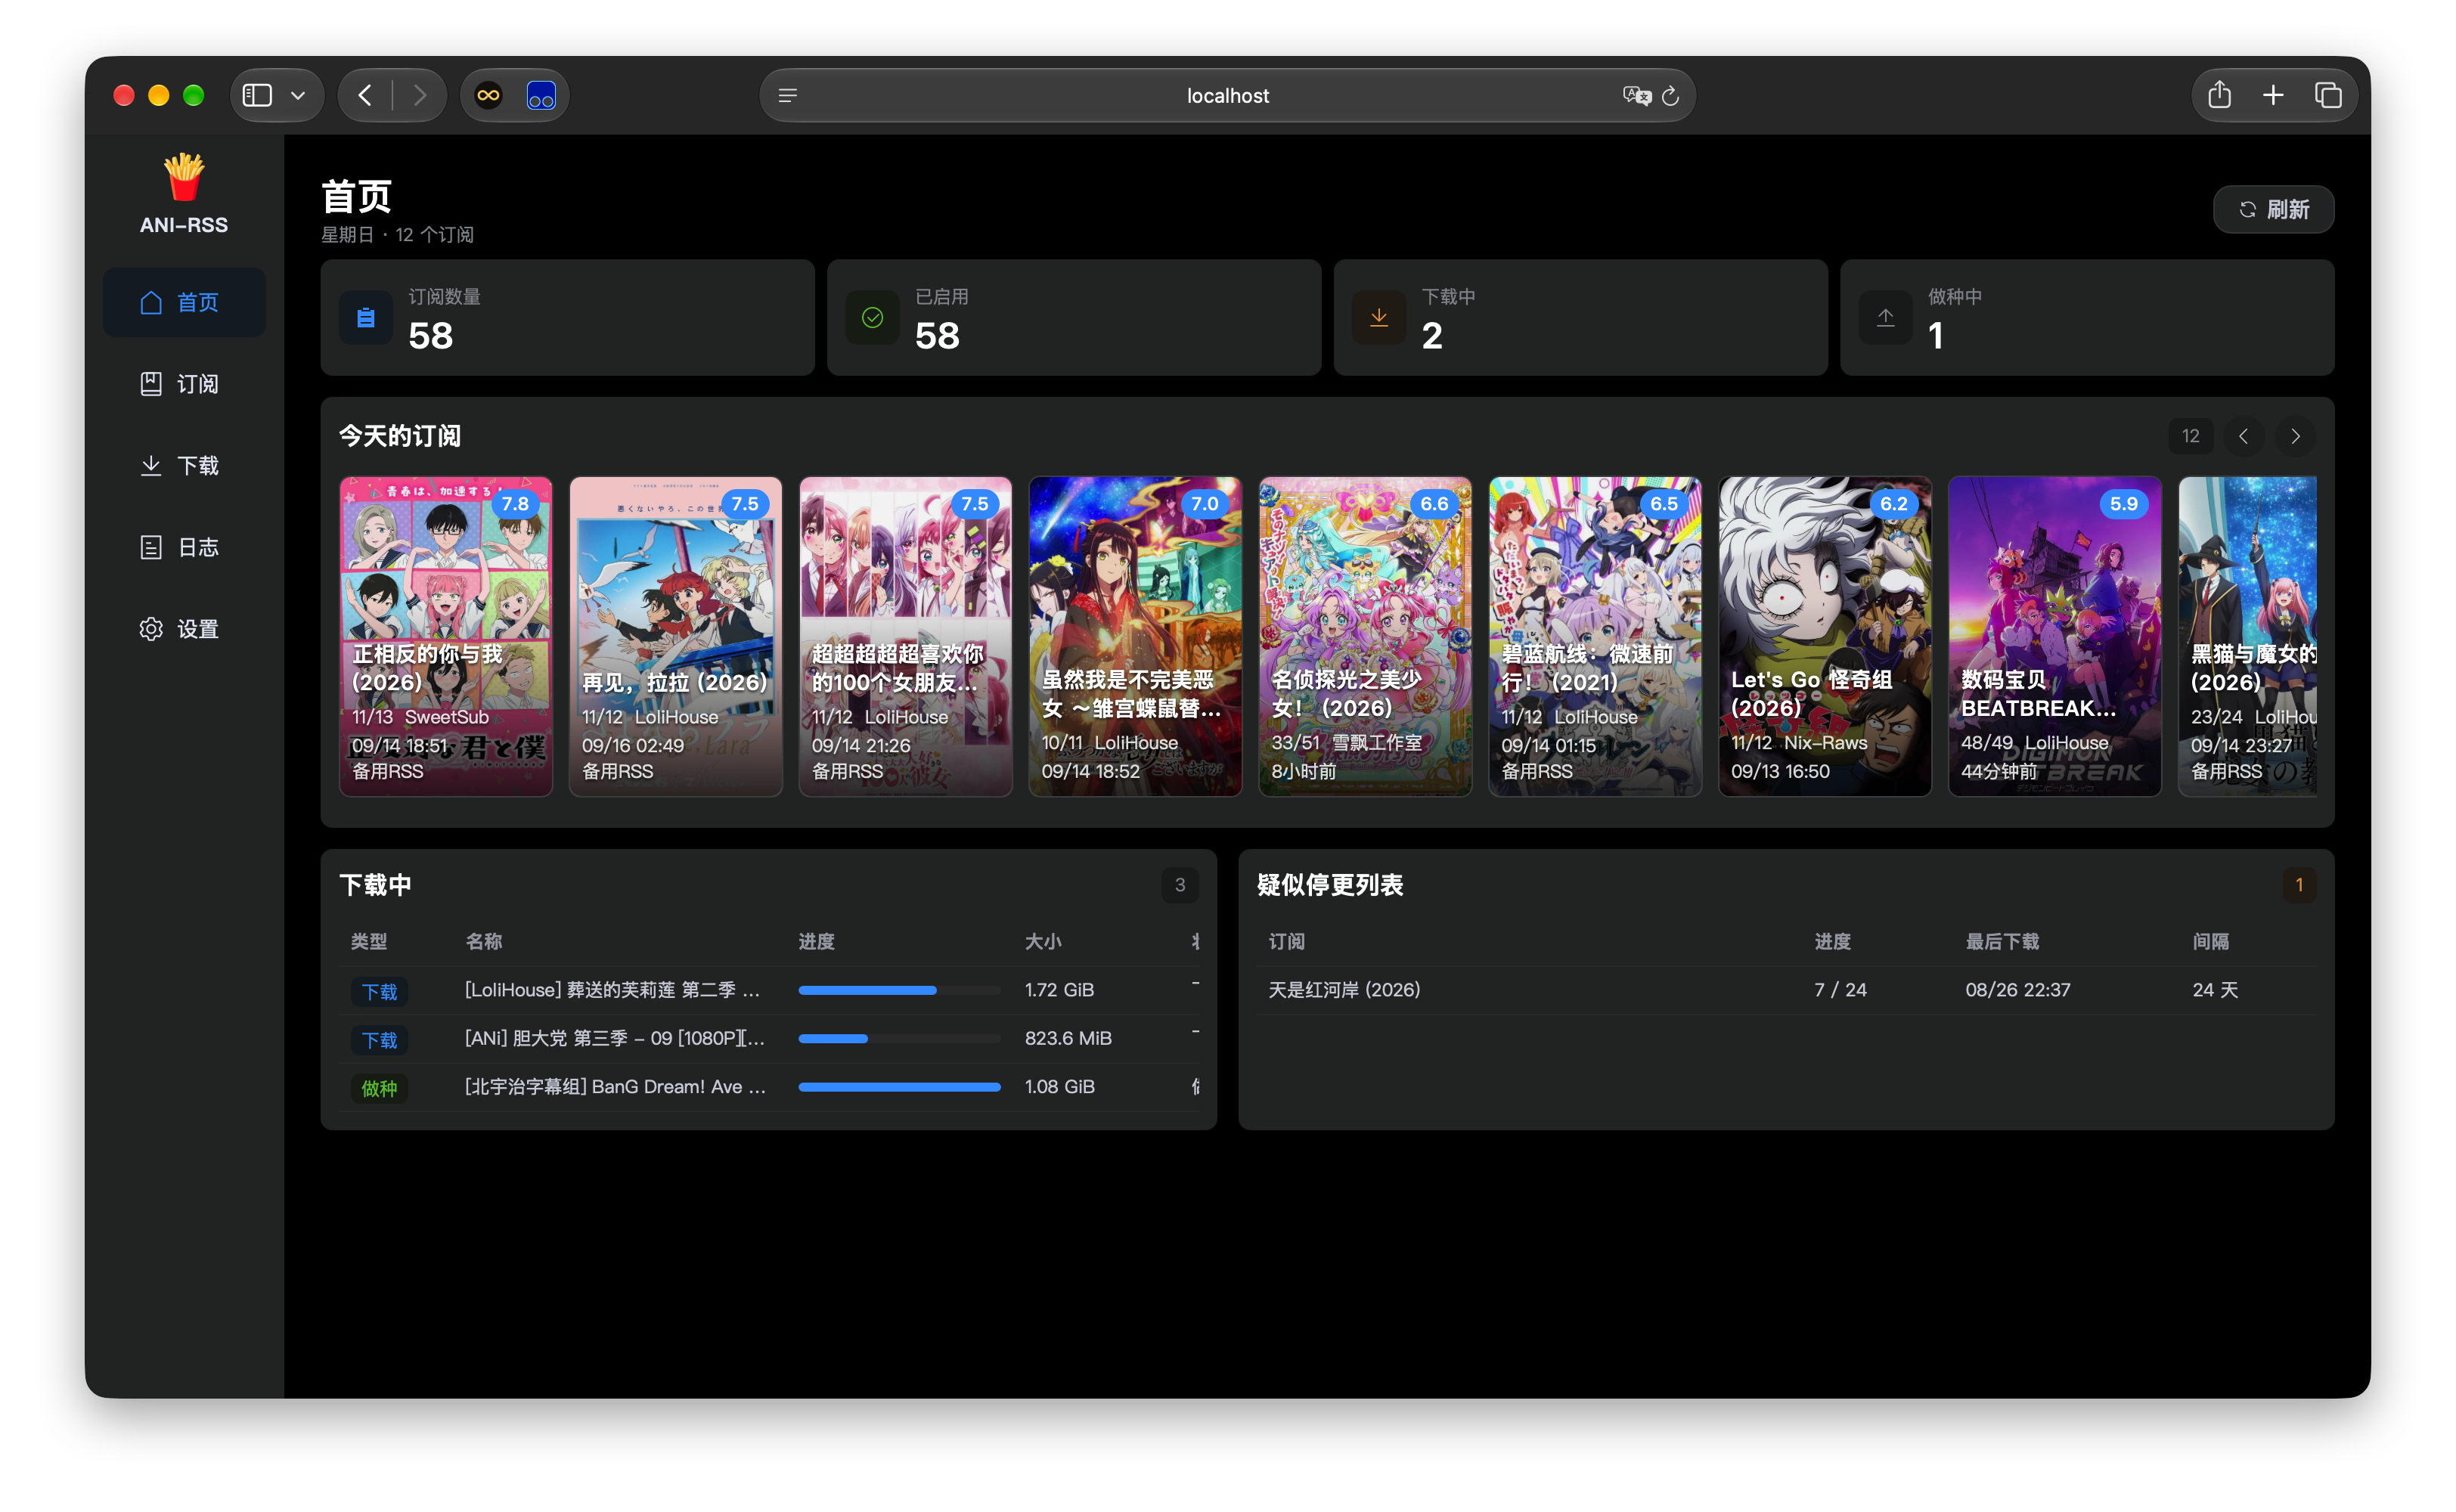Open the 再见，拉拉 (2026) card
2456x1512 pixels.
coord(676,636)
